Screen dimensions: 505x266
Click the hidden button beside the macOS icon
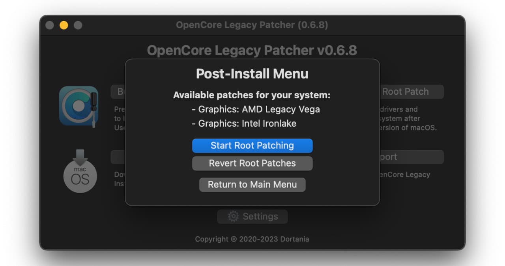point(118,157)
